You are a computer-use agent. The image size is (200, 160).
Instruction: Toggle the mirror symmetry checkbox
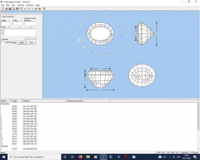click(10, 42)
